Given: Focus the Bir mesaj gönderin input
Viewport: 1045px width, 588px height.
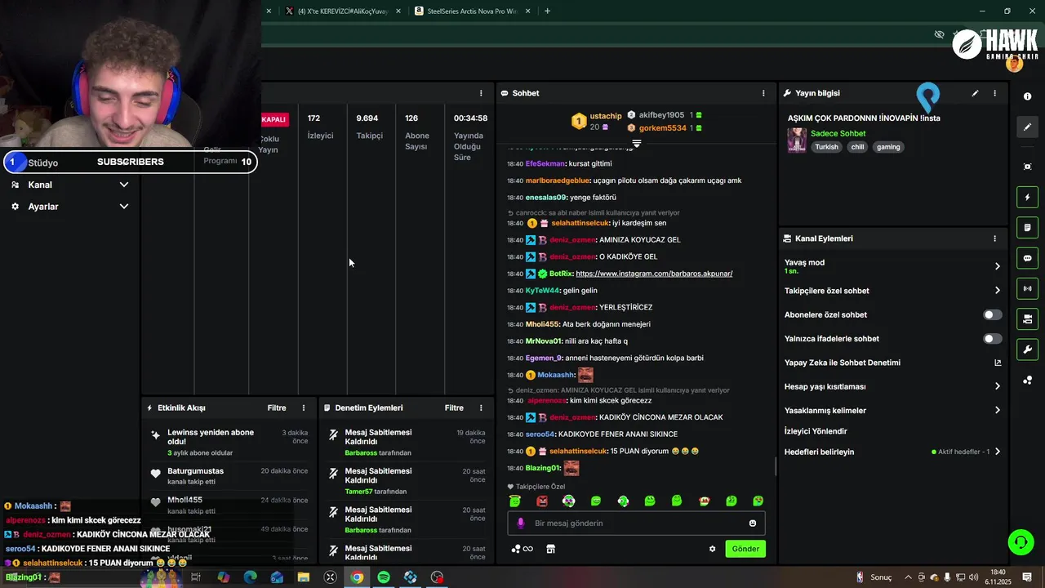Looking at the screenshot, I should click(636, 523).
